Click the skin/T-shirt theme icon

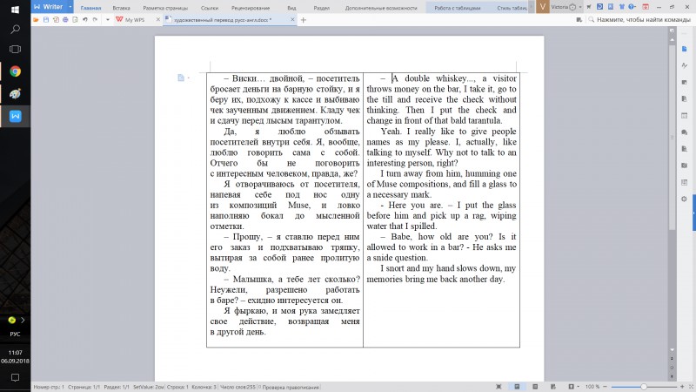[621, 7]
